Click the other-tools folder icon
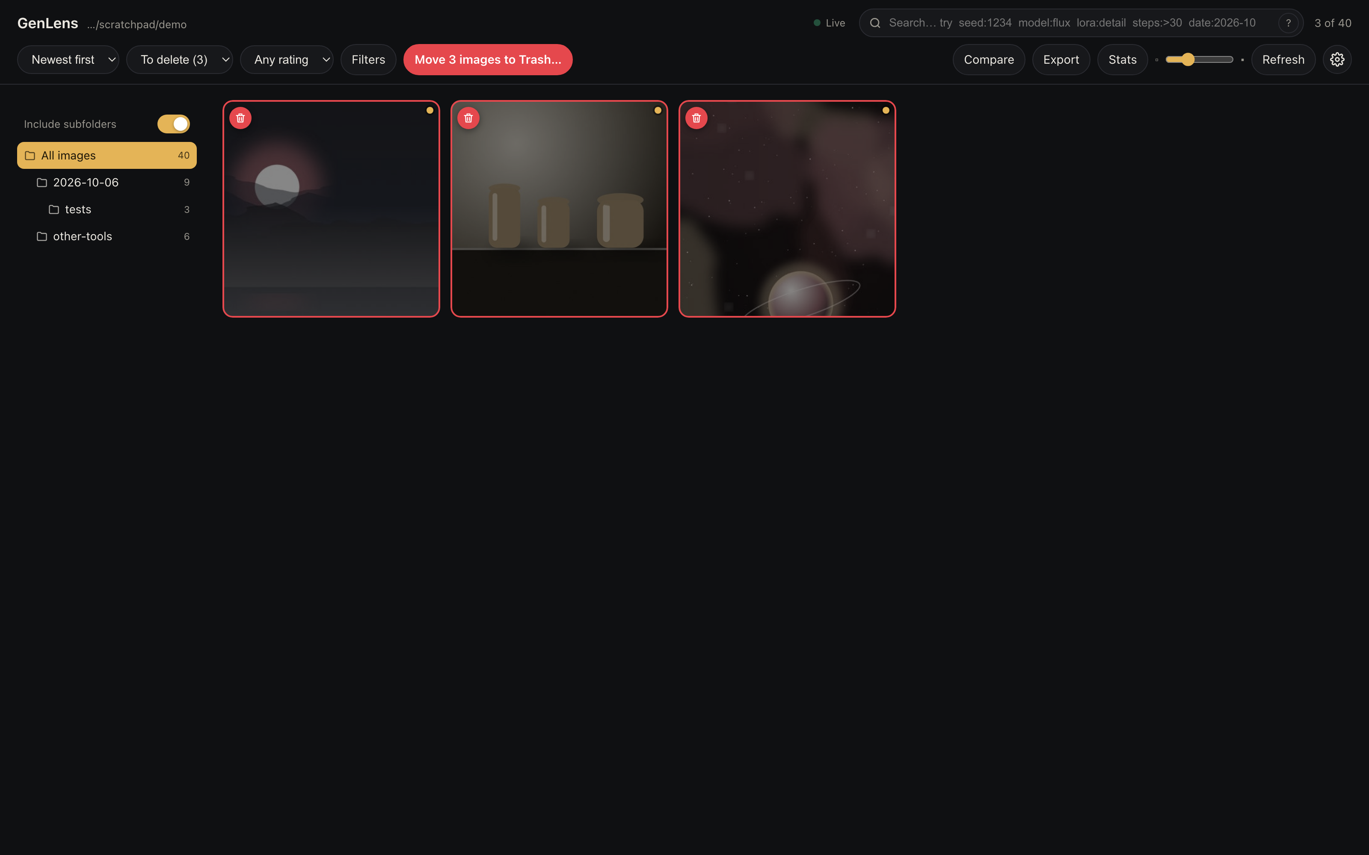Image resolution: width=1369 pixels, height=855 pixels. (42, 236)
